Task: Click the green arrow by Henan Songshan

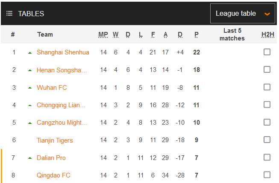Action: pos(30,70)
